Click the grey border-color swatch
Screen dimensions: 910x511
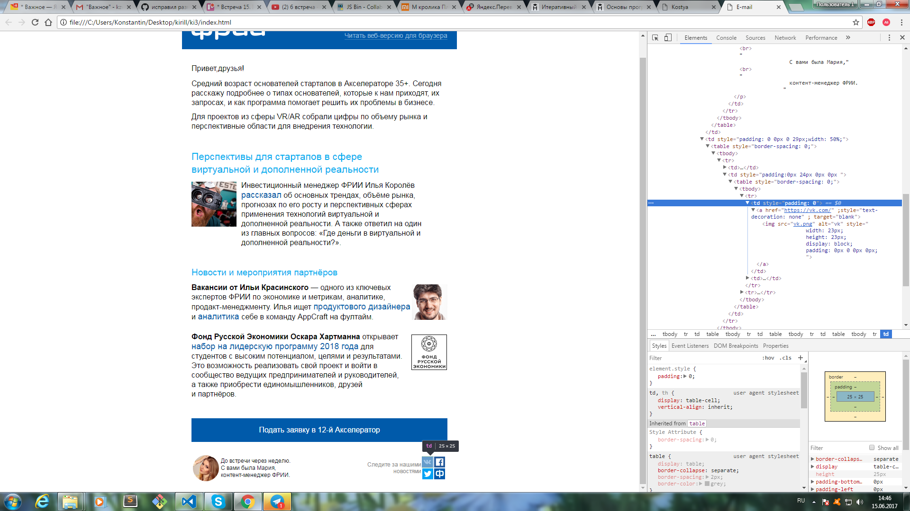[707, 484]
